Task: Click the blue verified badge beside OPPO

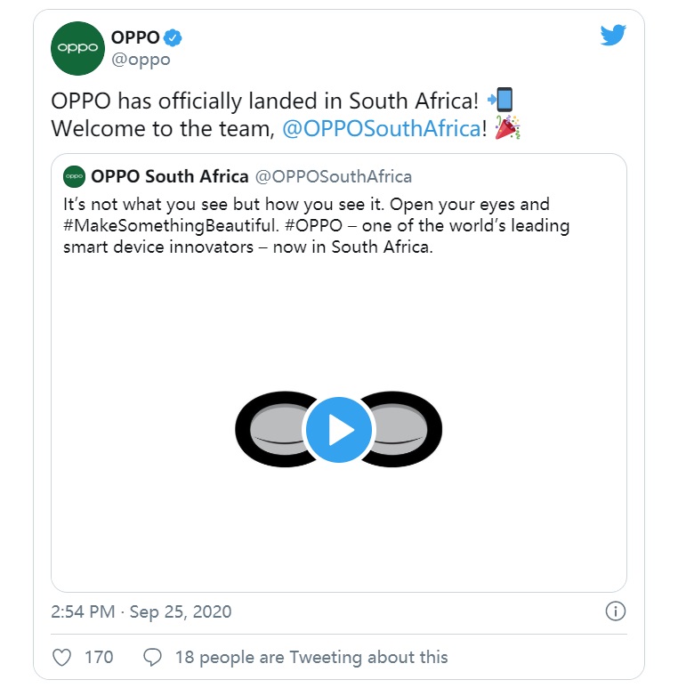Action: coord(175,37)
